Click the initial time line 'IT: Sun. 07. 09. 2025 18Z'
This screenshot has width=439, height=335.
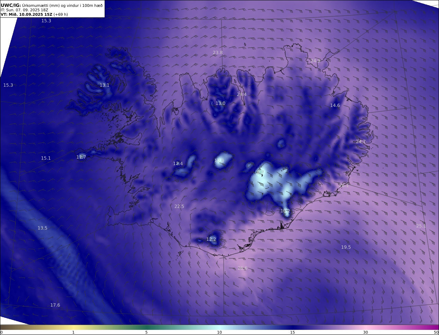coord(25,10)
